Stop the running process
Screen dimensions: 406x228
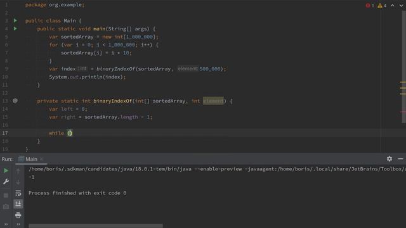(6, 195)
